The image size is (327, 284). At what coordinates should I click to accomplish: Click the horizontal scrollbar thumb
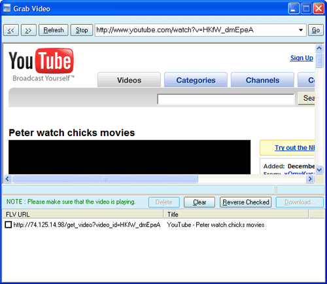tap(105, 179)
